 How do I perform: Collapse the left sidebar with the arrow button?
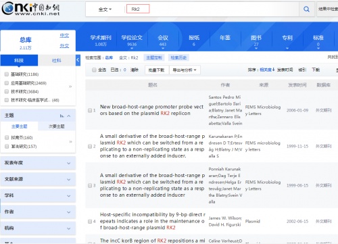coord(78,60)
